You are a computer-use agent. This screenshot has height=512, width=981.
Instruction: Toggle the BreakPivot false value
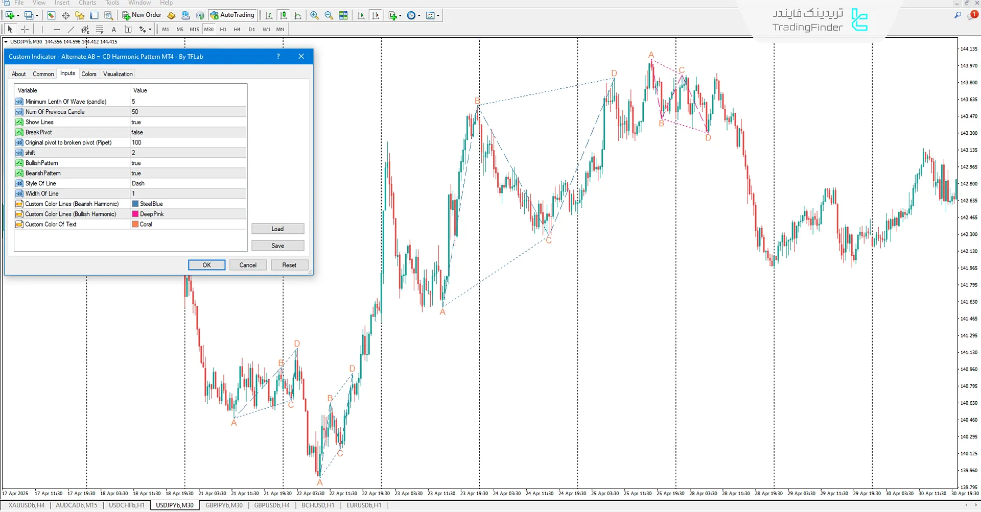[x=188, y=132]
